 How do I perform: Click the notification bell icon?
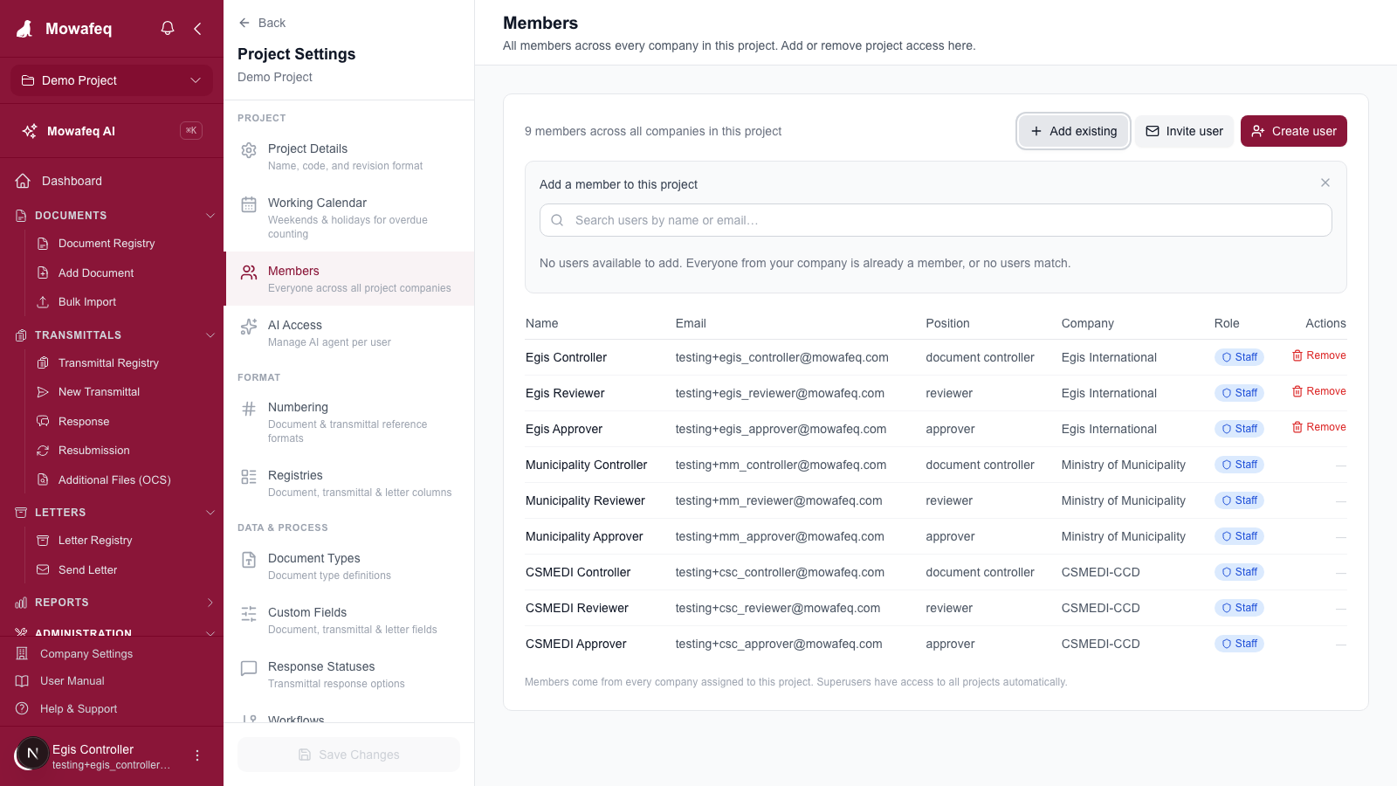(x=168, y=28)
